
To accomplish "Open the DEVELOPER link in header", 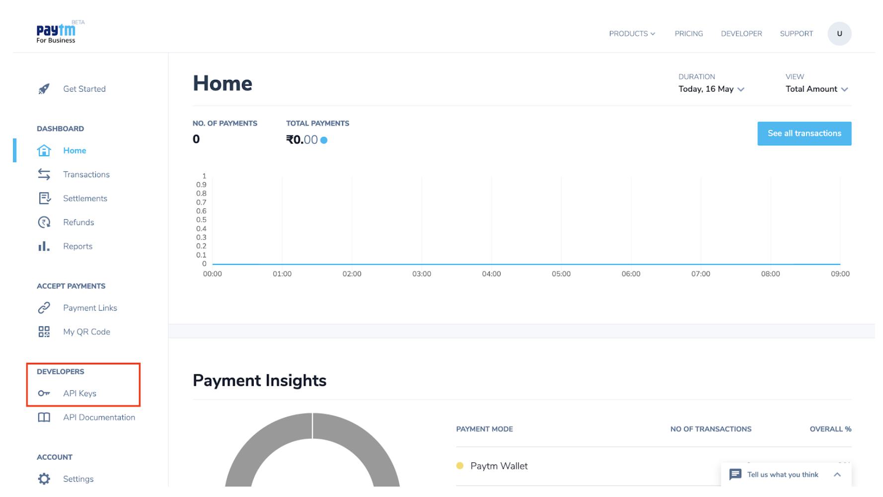I will (x=741, y=34).
